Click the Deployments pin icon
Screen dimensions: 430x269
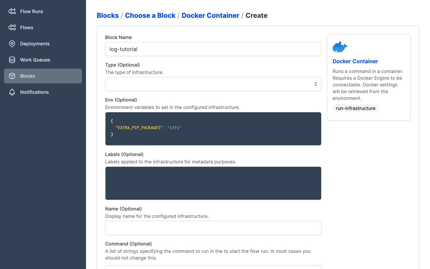12,44
